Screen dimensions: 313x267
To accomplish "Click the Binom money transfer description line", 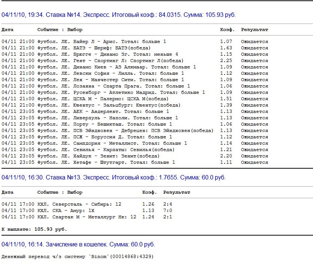I will (78, 257).
